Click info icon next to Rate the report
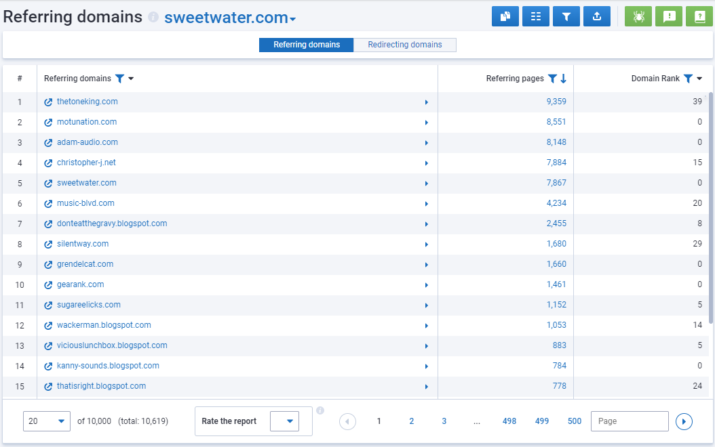The height and width of the screenshot is (447, 715). [x=320, y=410]
